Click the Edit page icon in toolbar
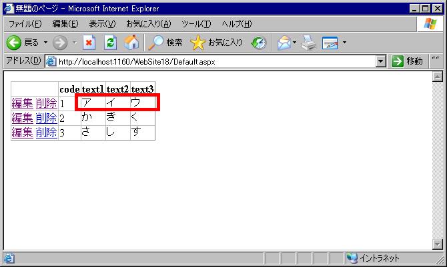447x267 pixels. (x=330, y=43)
